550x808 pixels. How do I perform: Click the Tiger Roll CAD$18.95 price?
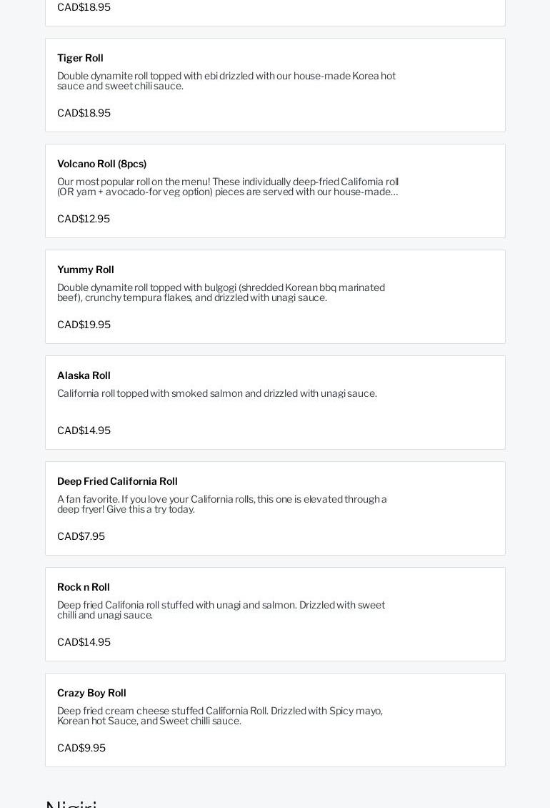coord(84,113)
